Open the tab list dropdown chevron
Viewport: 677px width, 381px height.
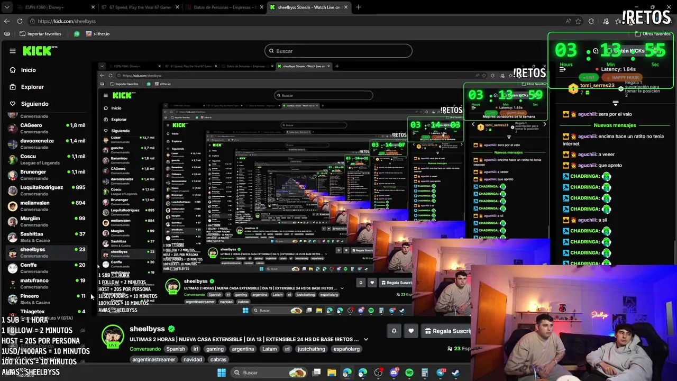[6, 7]
